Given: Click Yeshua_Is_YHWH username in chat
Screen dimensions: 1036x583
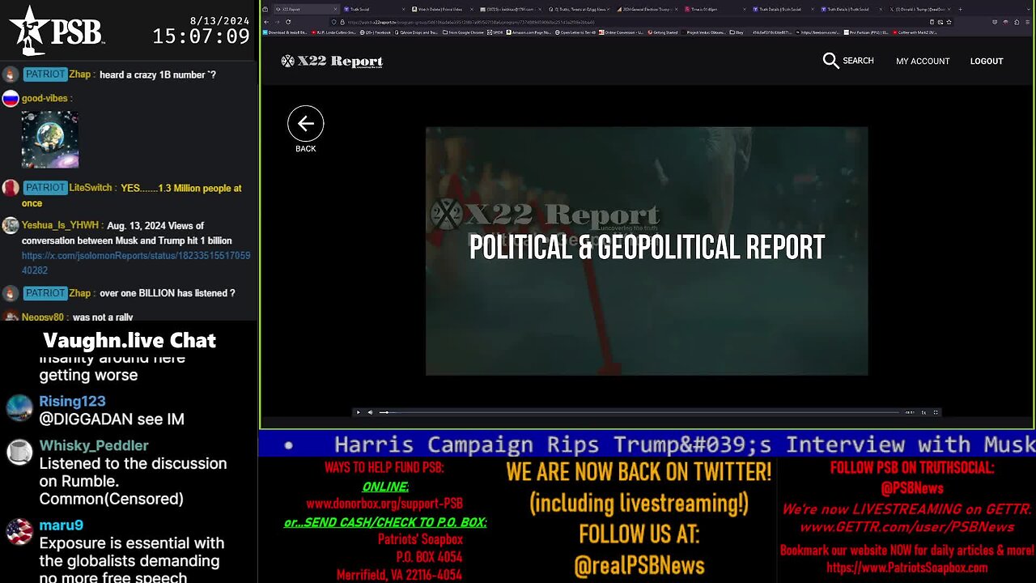Looking at the screenshot, I should coord(60,225).
